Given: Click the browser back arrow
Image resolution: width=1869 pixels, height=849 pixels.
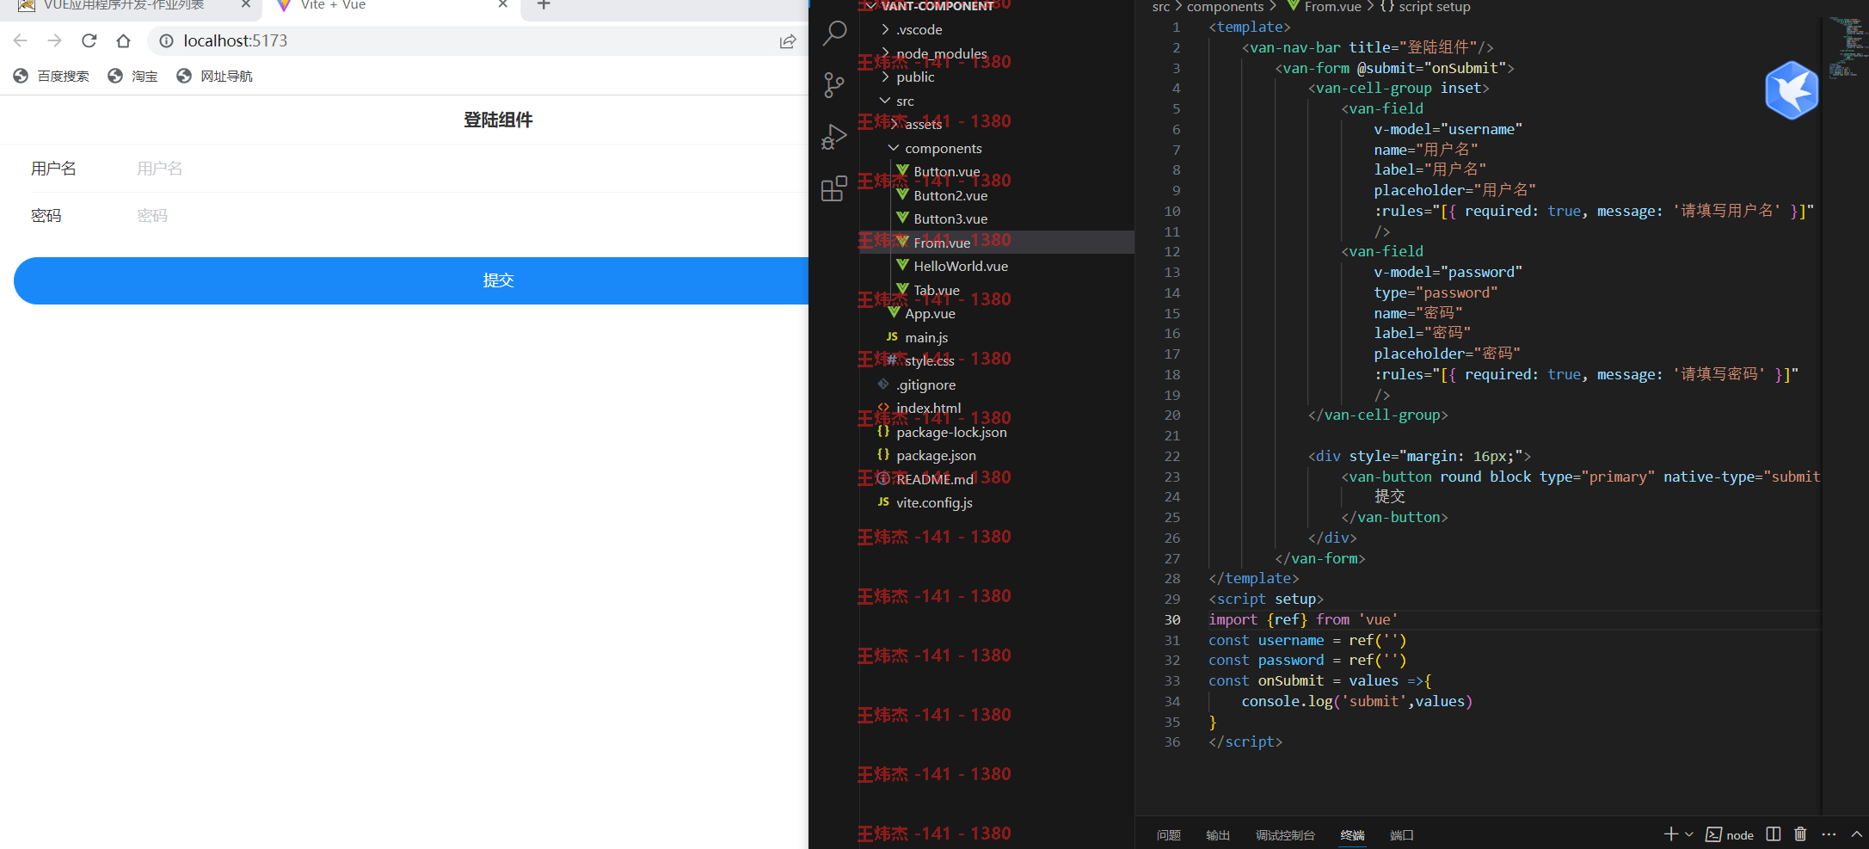Looking at the screenshot, I should point(21,40).
